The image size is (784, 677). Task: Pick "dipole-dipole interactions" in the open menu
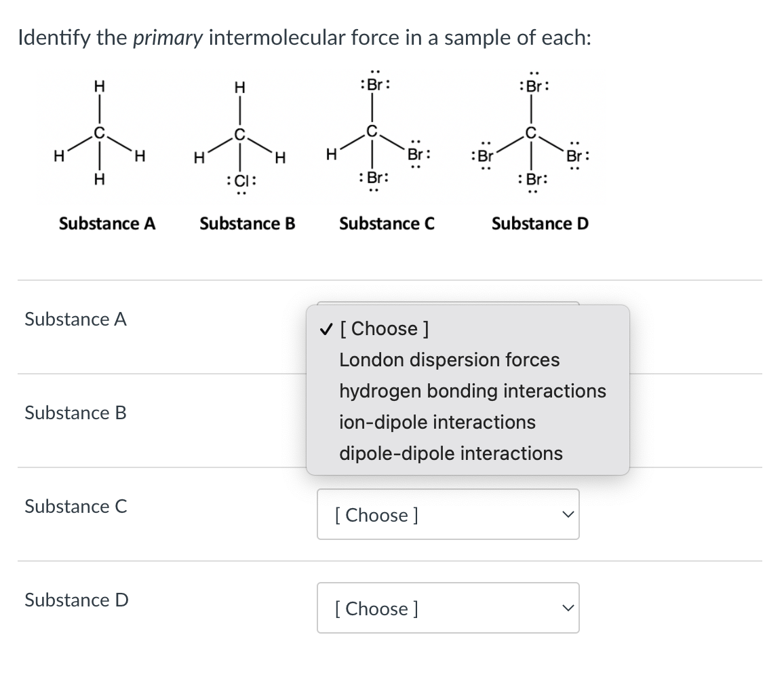coord(452,453)
